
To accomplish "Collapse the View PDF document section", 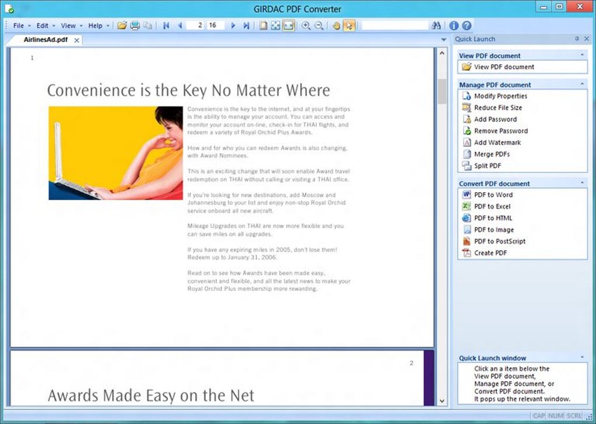I will coord(582,55).
